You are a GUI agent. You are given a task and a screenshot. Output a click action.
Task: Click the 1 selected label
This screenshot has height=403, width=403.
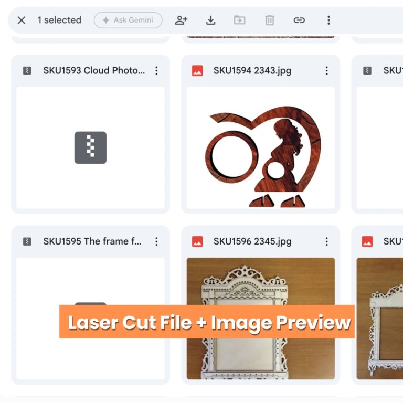coord(59,20)
